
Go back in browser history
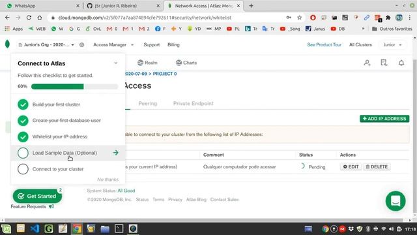click(7, 18)
